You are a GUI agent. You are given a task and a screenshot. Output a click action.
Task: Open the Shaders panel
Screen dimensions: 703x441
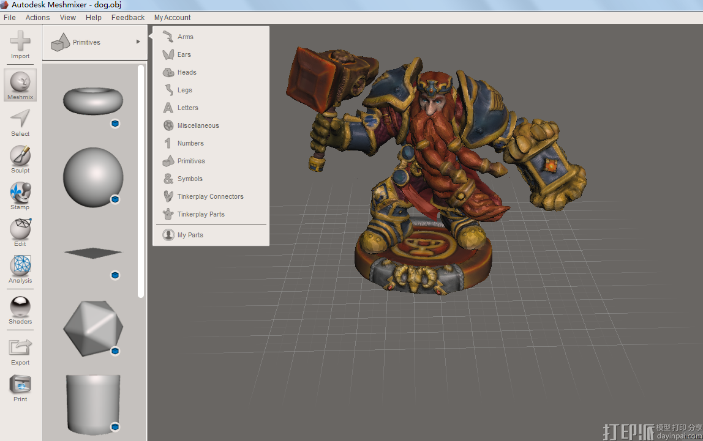click(20, 310)
